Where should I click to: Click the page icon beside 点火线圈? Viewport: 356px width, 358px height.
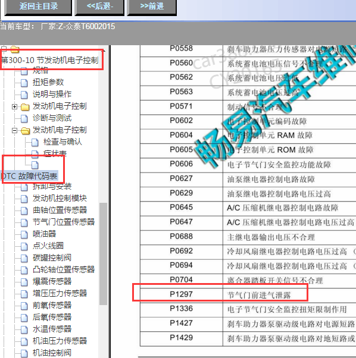pos(24,246)
